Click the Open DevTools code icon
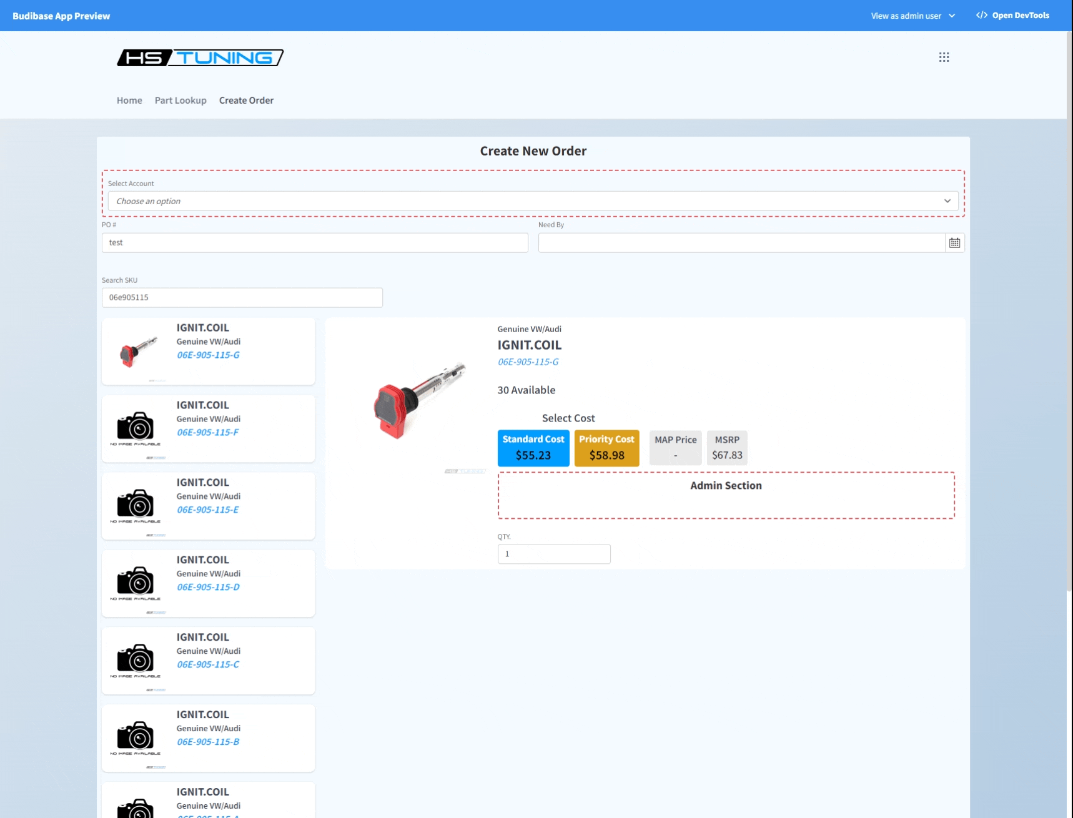1073x818 pixels. click(x=982, y=16)
